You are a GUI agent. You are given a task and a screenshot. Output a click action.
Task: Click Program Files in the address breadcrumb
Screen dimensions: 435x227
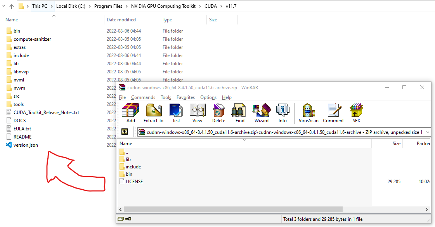[x=108, y=6]
